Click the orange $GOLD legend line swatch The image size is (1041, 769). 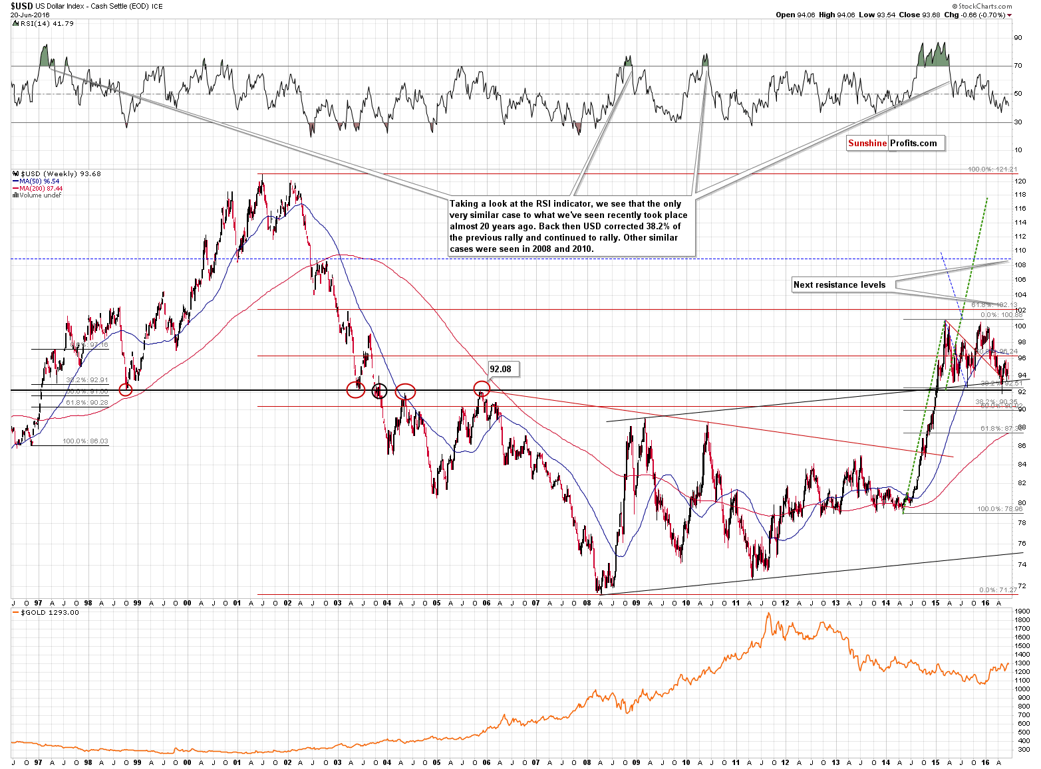(x=16, y=613)
